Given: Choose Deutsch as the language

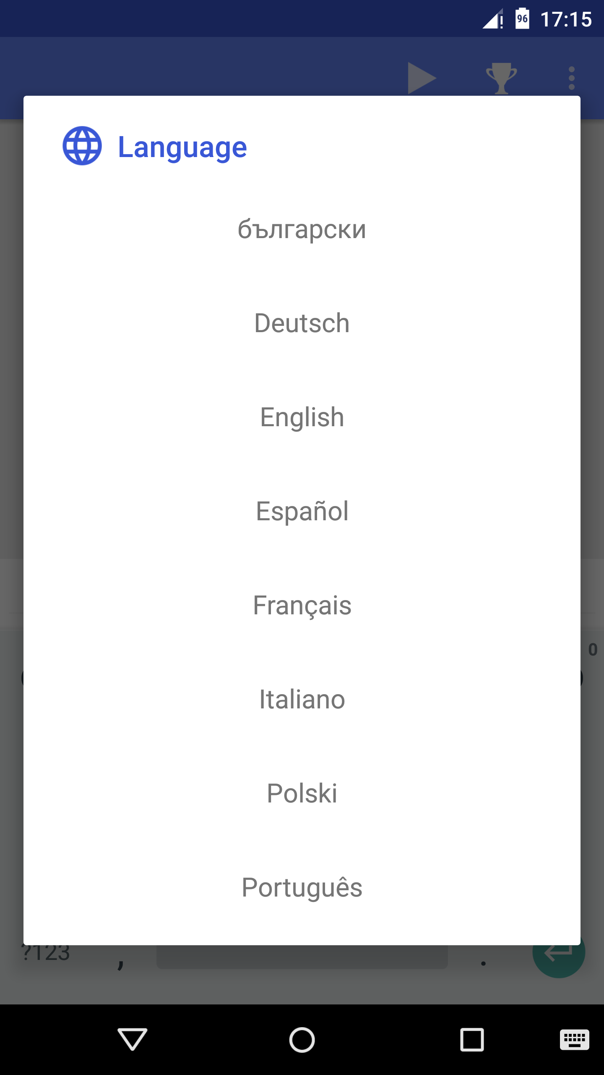Looking at the screenshot, I should pos(302,323).
